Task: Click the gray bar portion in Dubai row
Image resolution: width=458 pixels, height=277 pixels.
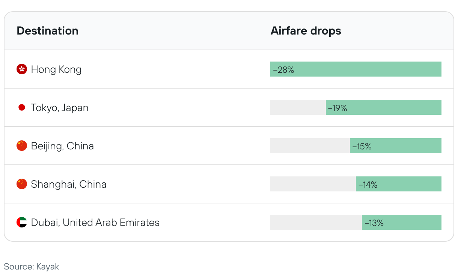Action: (x=316, y=223)
